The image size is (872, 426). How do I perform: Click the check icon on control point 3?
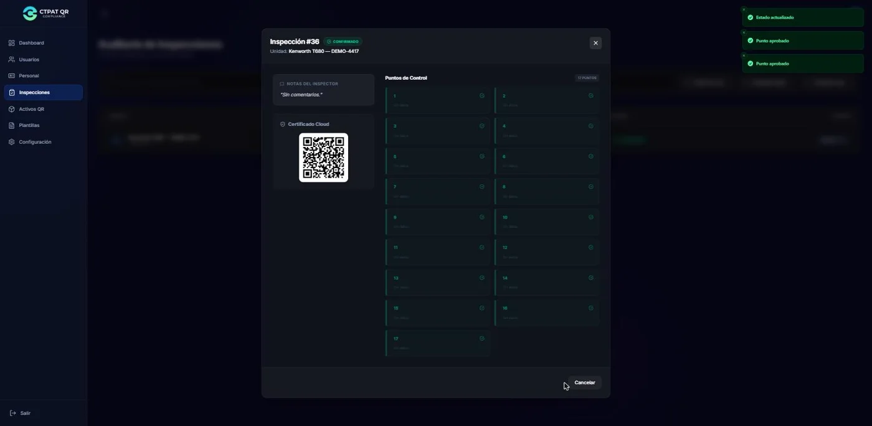(x=481, y=126)
